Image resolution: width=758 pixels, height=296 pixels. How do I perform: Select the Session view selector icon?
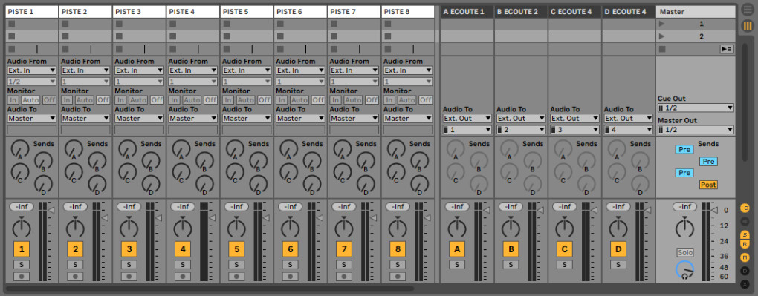748,25
